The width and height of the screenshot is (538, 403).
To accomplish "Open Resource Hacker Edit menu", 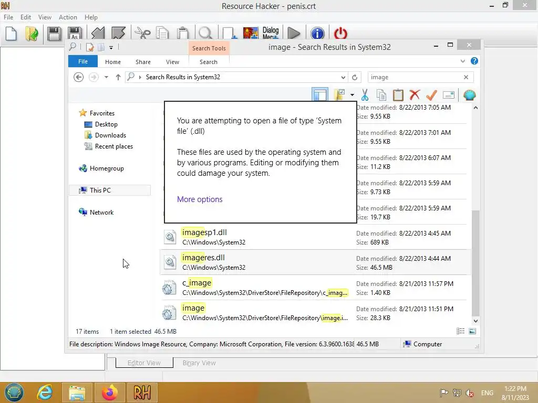I will click(x=26, y=17).
